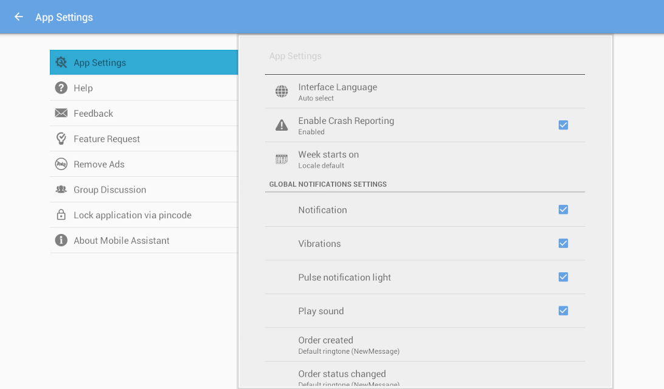
Task: Choose ringtone for Order created
Action: (425, 345)
